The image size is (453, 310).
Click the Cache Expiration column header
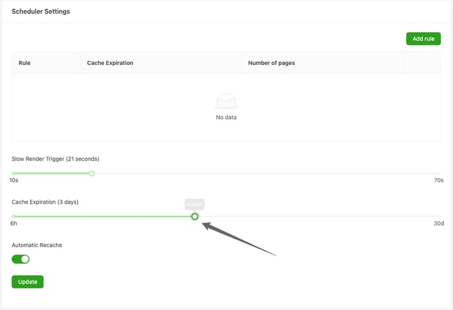(110, 63)
